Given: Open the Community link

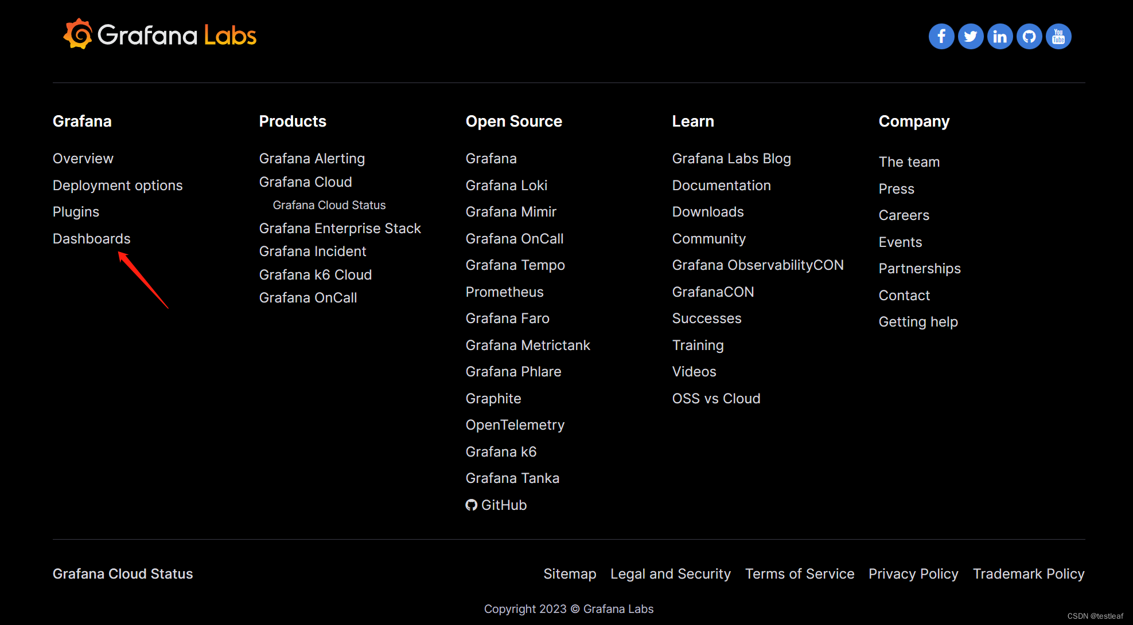Looking at the screenshot, I should 709,238.
